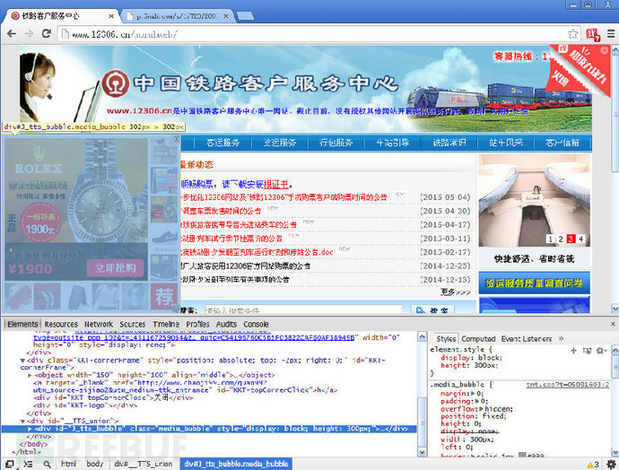Reload the 12306 page
The height and width of the screenshot is (470, 619).
click(x=47, y=34)
